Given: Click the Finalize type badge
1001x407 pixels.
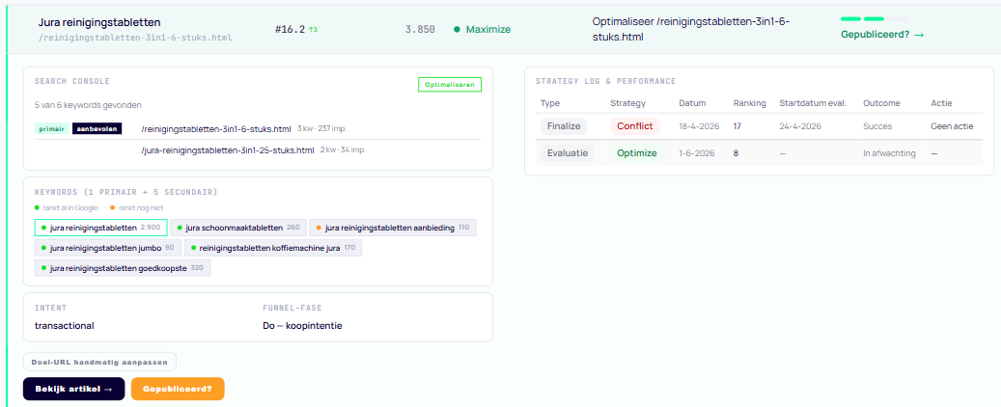Looking at the screenshot, I should coord(564,126).
